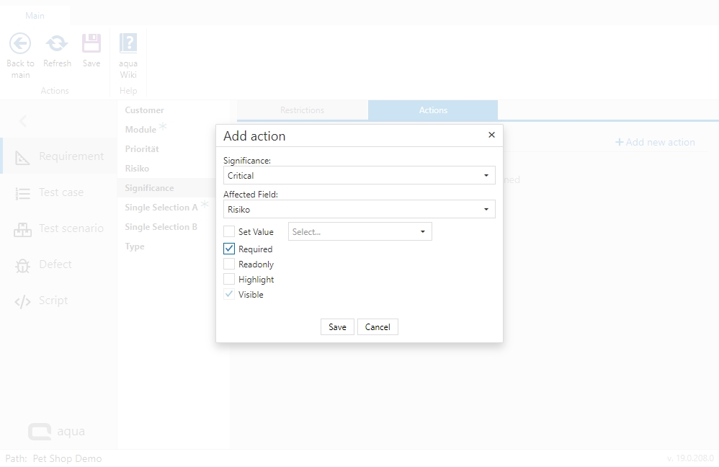Click the Main ribbon tab
The image size is (719, 467).
35,15
